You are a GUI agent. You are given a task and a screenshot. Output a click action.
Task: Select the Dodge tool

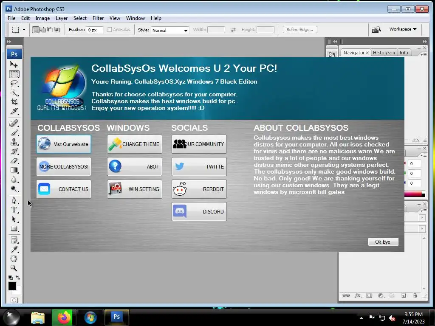[x=14, y=189]
